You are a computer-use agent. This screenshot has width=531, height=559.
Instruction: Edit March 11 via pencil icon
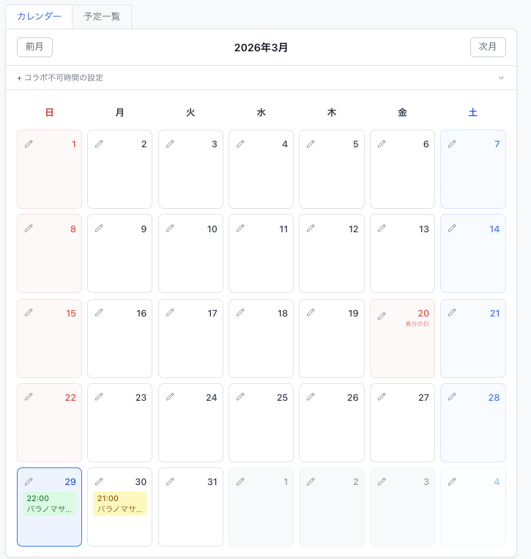[240, 228]
